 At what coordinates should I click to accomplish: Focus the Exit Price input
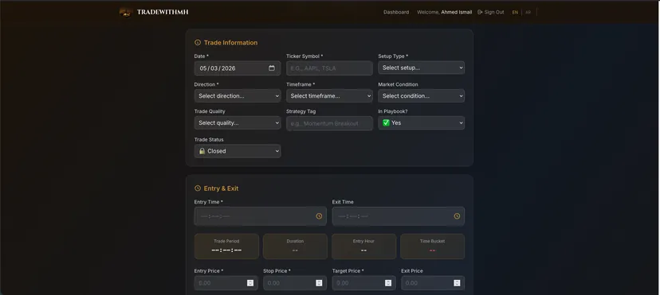(433, 283)
